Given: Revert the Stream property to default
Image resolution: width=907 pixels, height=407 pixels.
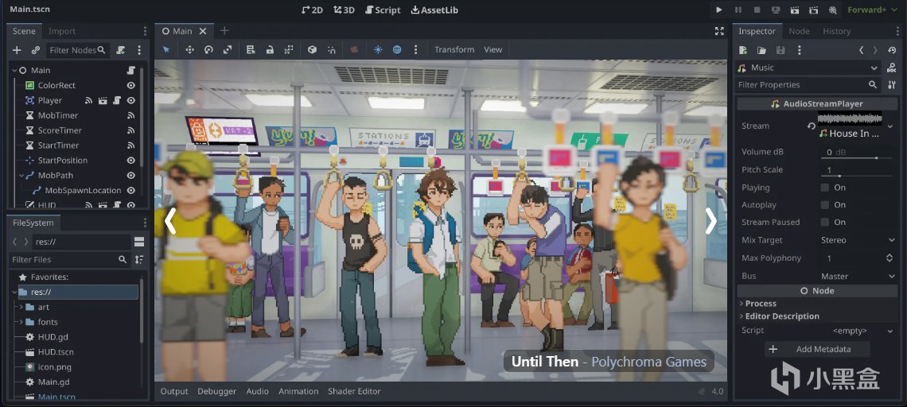Looking at the screenshot, I should [812, 126].
